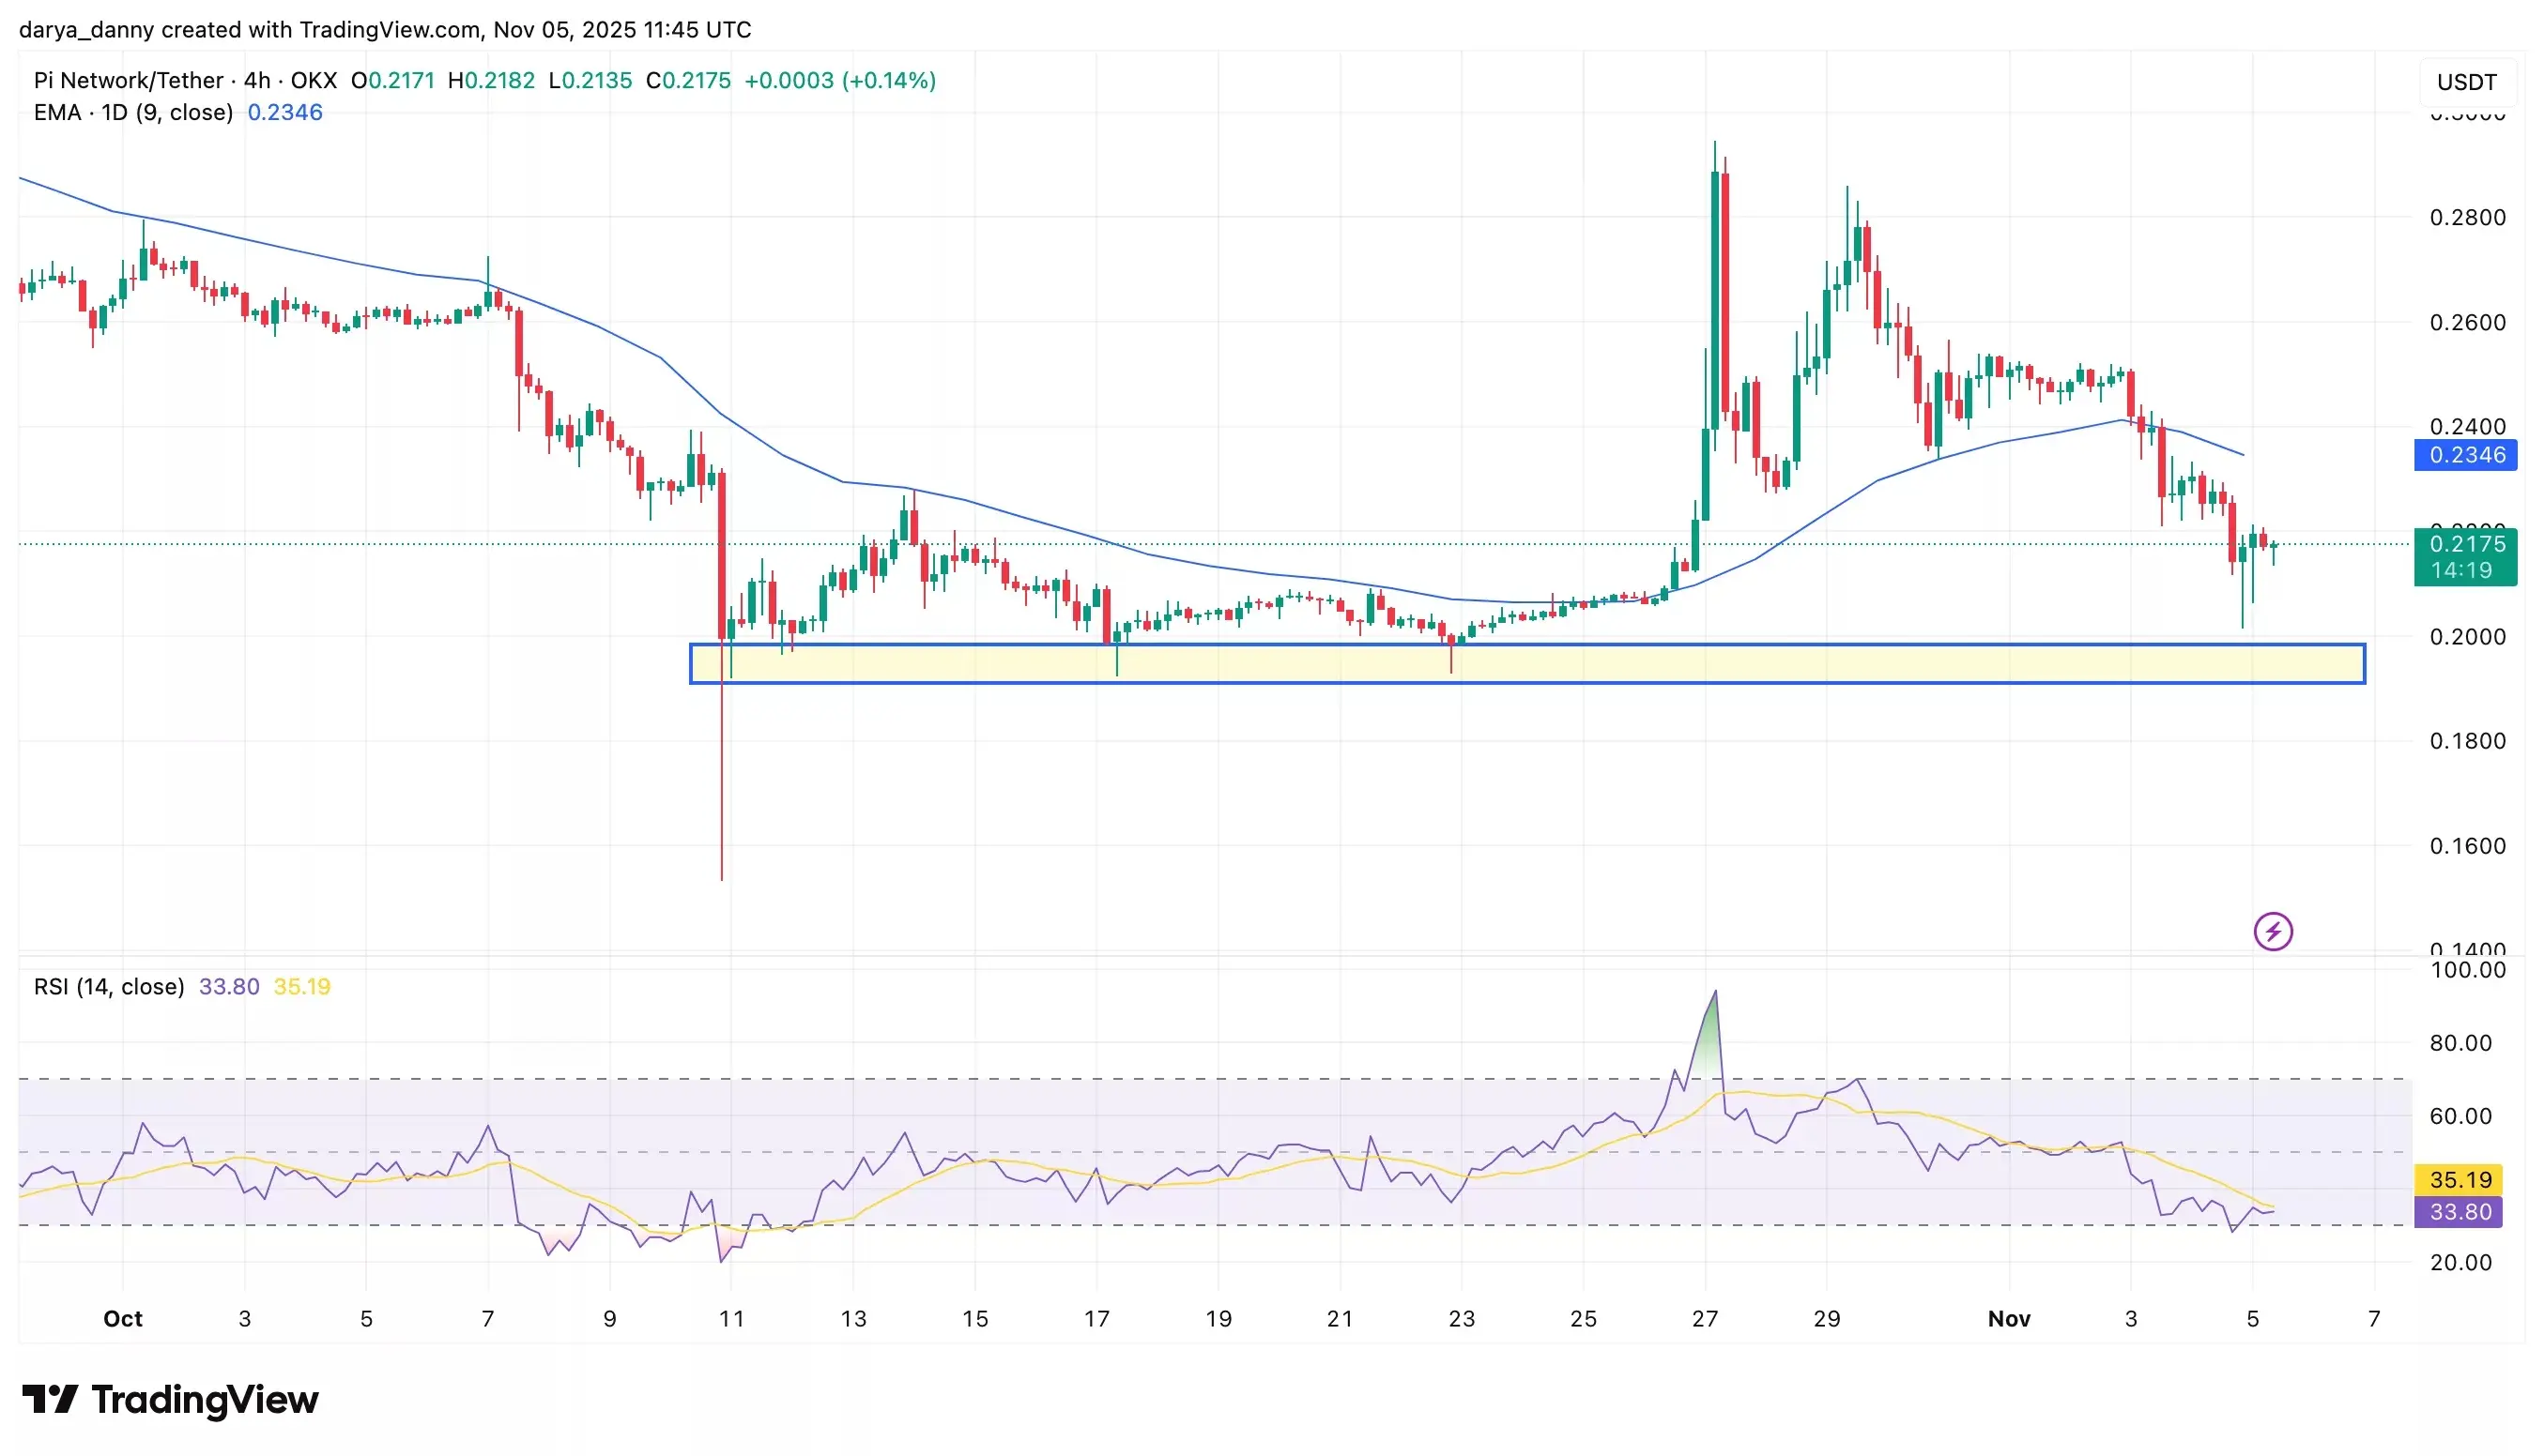Click the blue EMA line's end point
This screenshot has width=2544, height=1456.
2242,455
